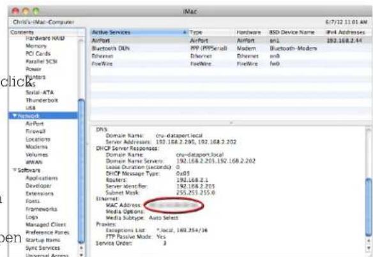
Task: Select PCI Cards in sidebar
Action: pos(38,54)
